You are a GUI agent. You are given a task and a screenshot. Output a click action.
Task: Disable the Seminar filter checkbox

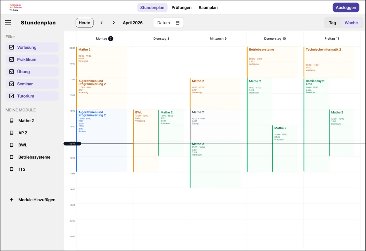pos(12,84)
